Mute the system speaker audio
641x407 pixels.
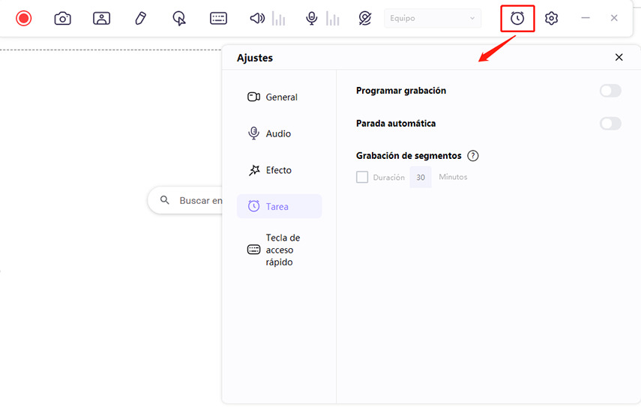pos(257,18)
